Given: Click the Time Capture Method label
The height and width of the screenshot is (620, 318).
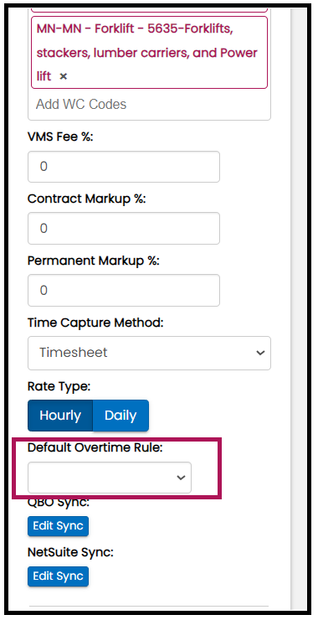Looking at the screenshot, I should (x=95, y=323).
